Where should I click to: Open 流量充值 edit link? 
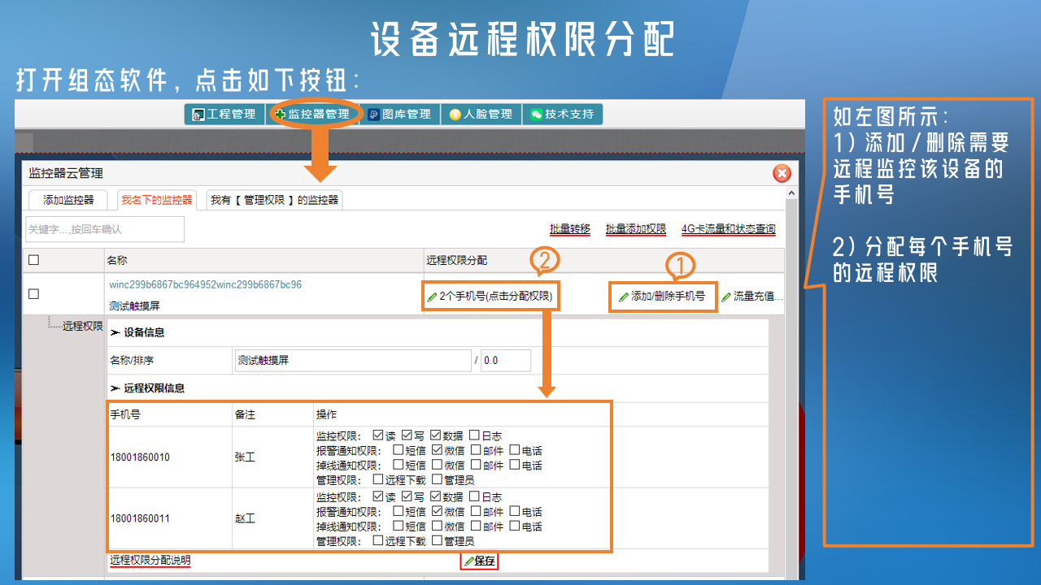coord(752,297)
